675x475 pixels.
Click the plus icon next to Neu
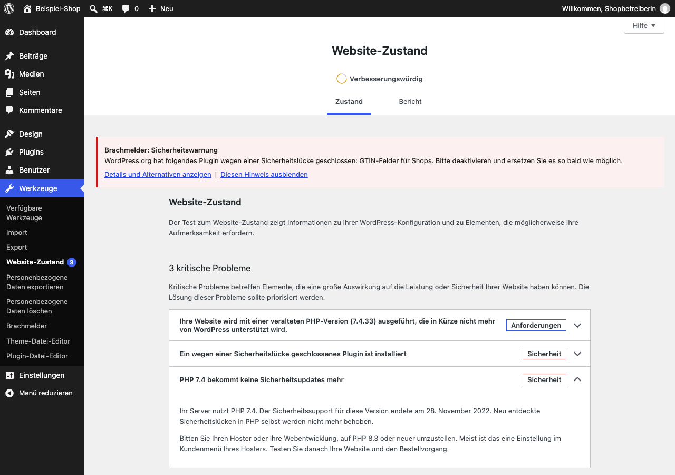152,8
